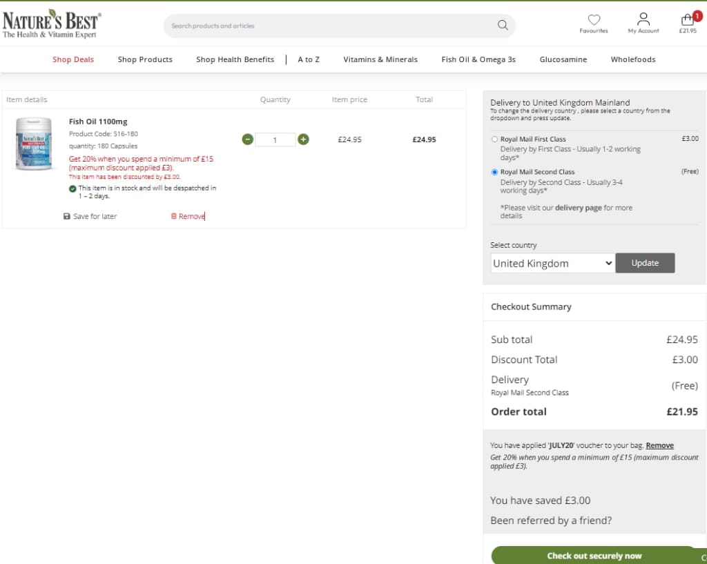Viewport: 707px width, 564px height.
Task: Click the Save for later disk icon
Action: tap(67, 216)
